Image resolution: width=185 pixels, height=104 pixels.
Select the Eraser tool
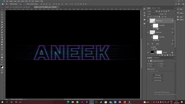click(2, 37)
